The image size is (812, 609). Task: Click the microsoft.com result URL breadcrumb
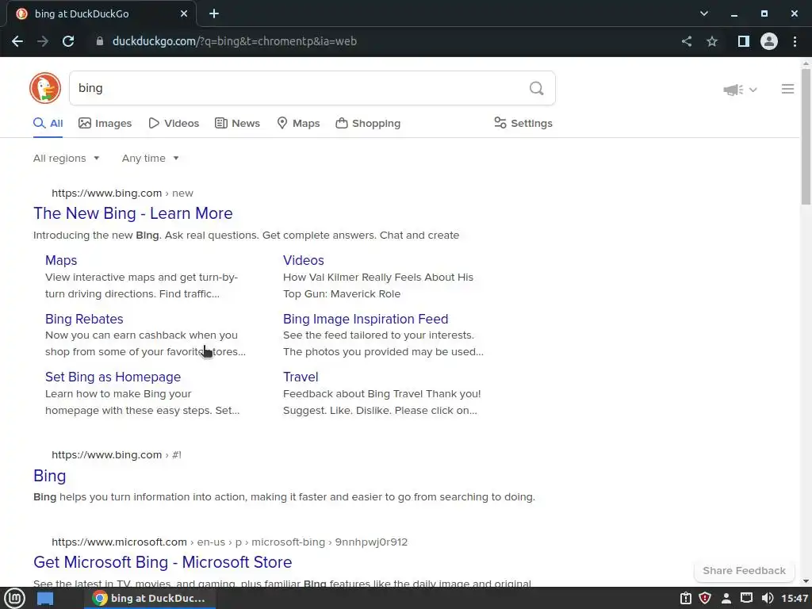click(x=229, y=542)
